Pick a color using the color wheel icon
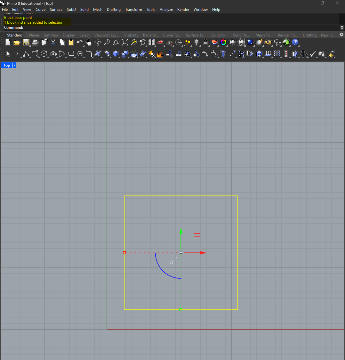Screen dimensions: 345x360 pos(223,42)
